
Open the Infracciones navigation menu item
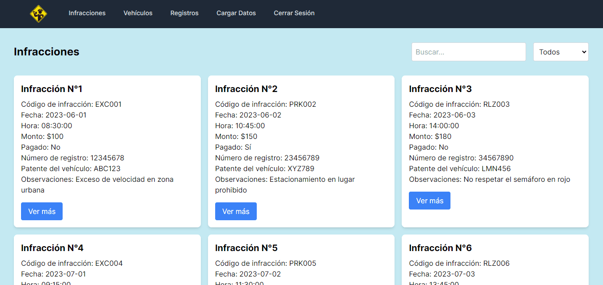(x=87, y=13)
